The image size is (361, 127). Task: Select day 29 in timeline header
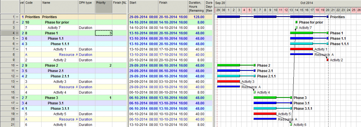click(218, 10)
